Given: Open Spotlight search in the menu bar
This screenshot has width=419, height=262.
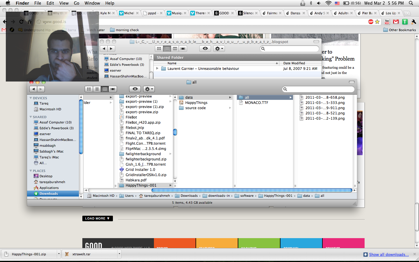Looking at the screenshot, I should 411,3.
